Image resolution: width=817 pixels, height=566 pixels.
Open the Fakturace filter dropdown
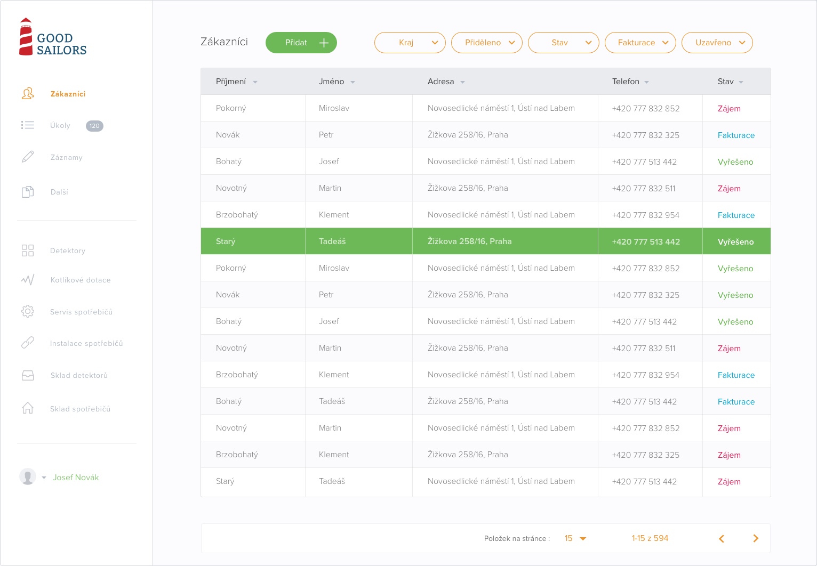click(x=640, y=43)
